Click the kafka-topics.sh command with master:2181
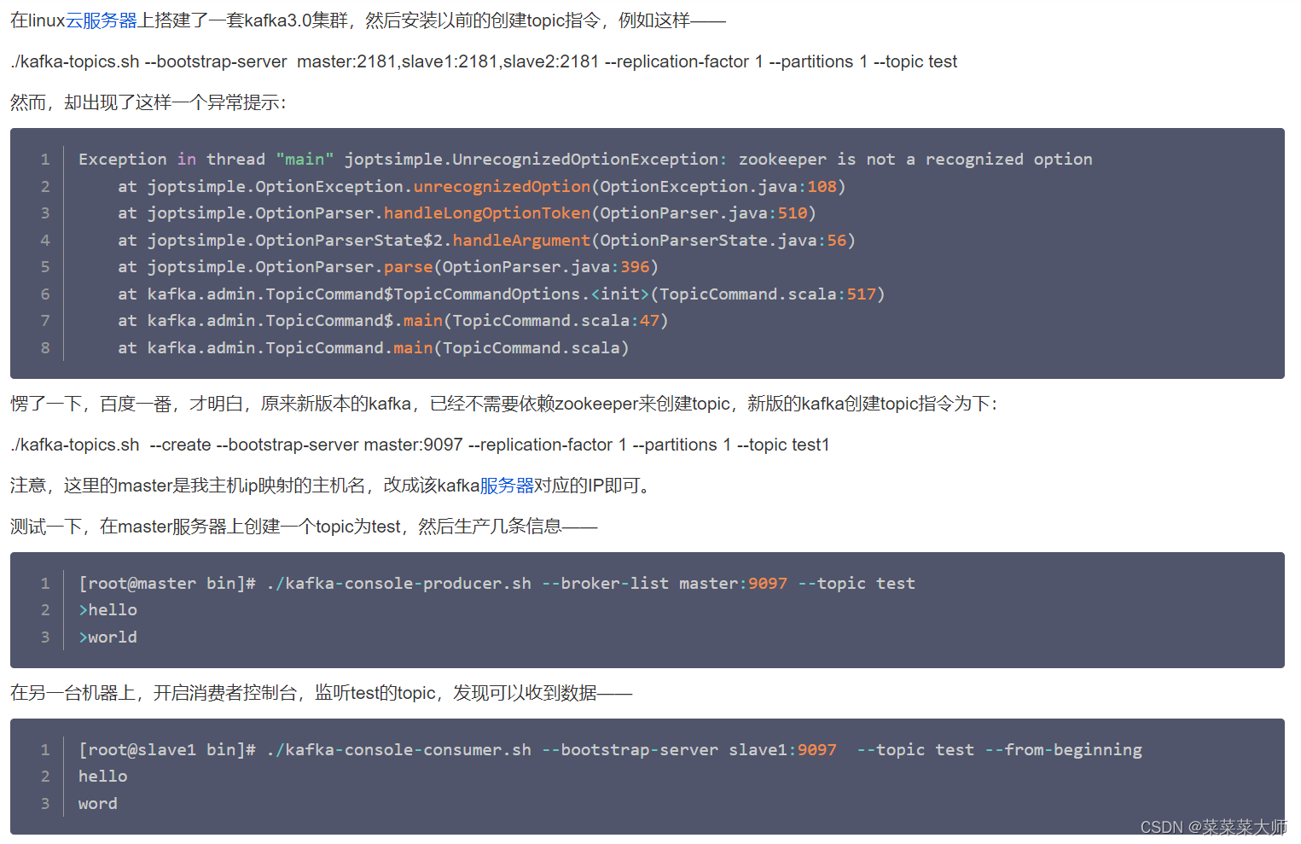This screenshot has height=844, width=1301. pyautogui.click(x=484, y=61)
